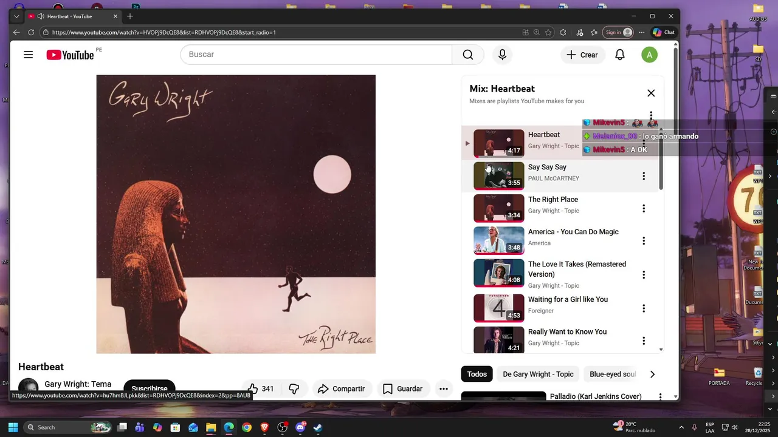Select the De Gary Wright - Topic chip
This screenshot has height=437, width=778.
(x=538, y=374)
